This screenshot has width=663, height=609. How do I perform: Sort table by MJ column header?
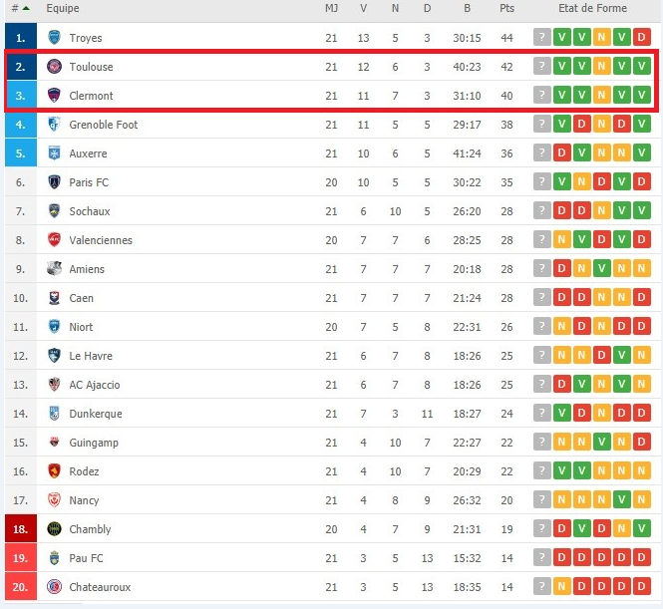pos(331,8)
